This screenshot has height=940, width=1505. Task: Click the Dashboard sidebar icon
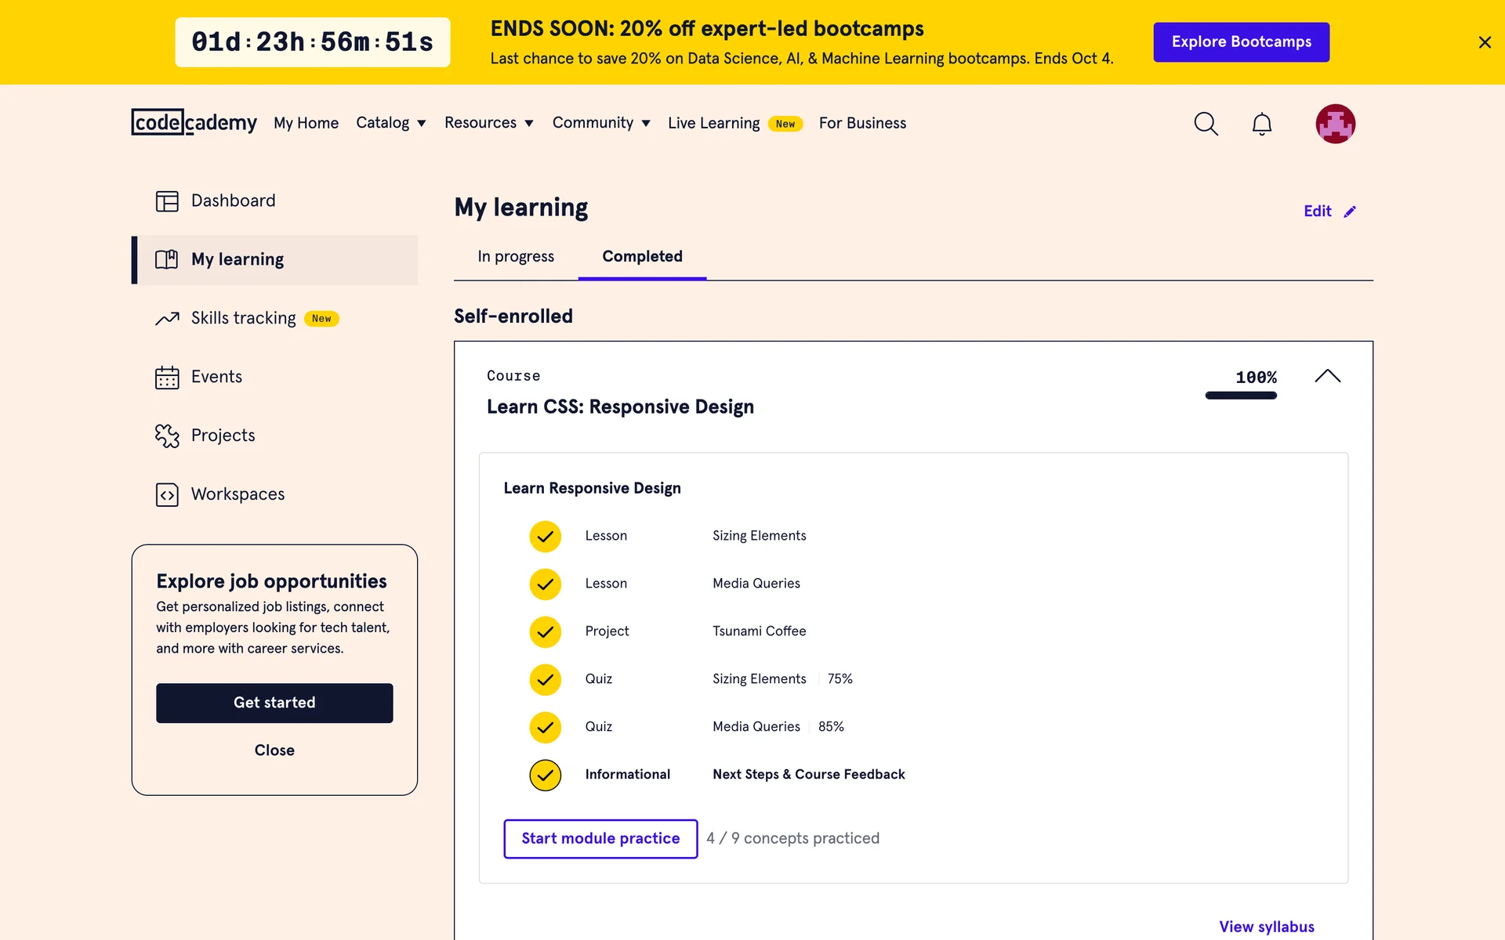click(167, 201)
